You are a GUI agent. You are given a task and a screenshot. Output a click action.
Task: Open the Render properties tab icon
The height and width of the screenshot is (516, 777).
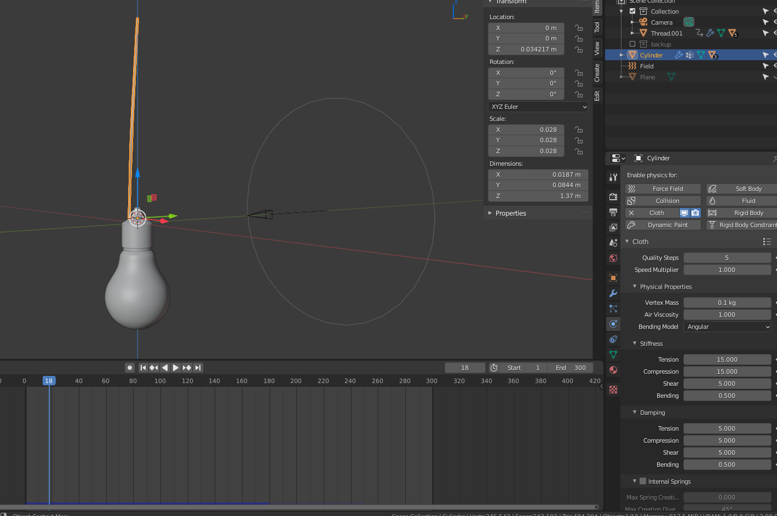[x=613, y=196]
